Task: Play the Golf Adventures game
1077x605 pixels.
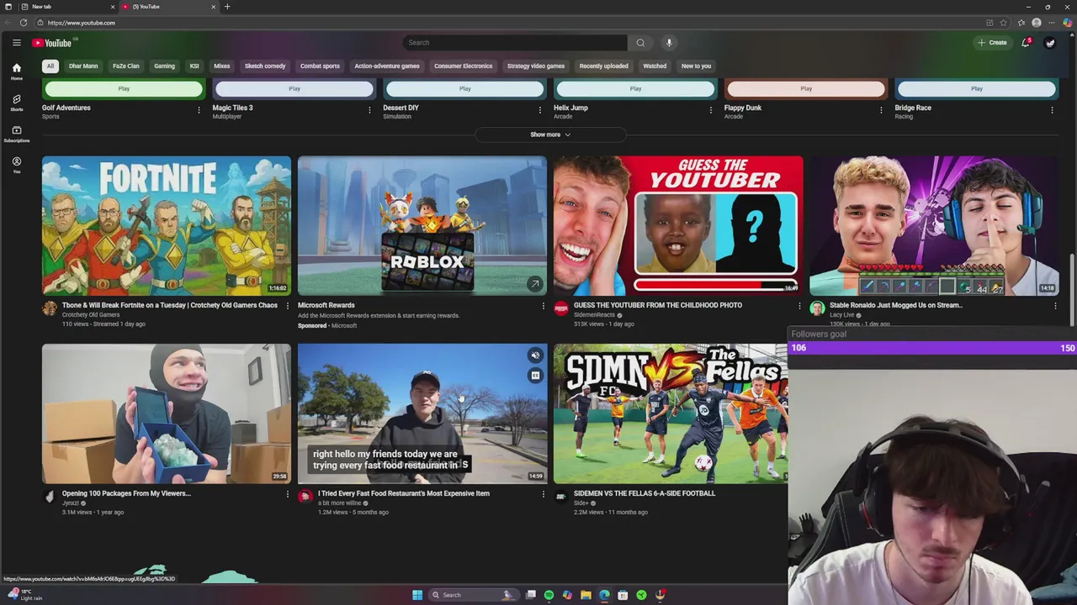Action: [x=124, y=89]
